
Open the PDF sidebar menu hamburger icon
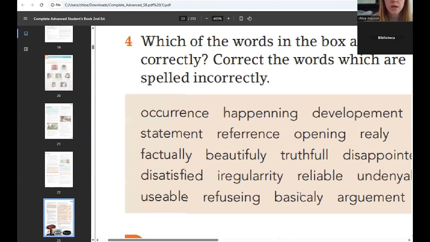tap(25, 18)
